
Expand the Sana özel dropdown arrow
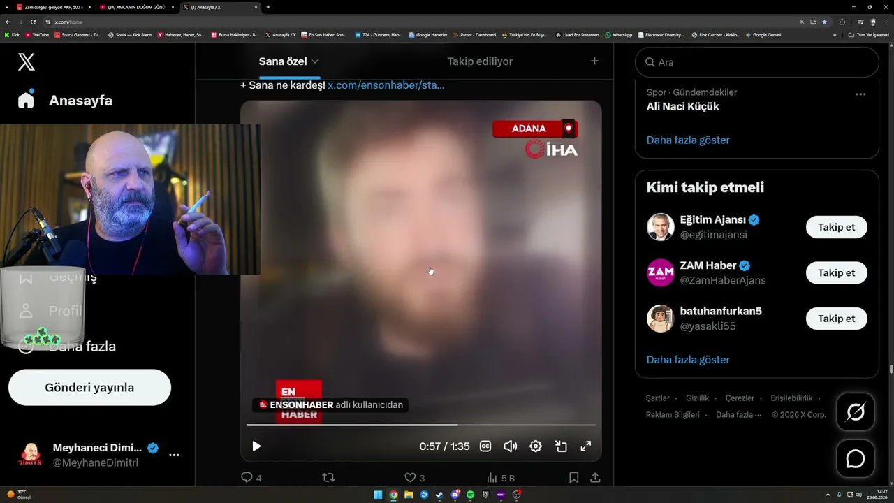[x=315, y=61]
